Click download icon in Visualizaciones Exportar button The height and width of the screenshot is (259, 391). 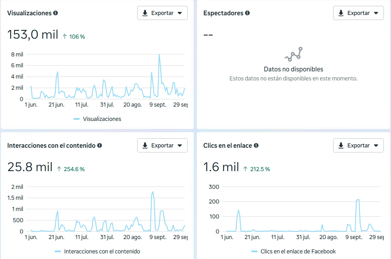point(145,13)
